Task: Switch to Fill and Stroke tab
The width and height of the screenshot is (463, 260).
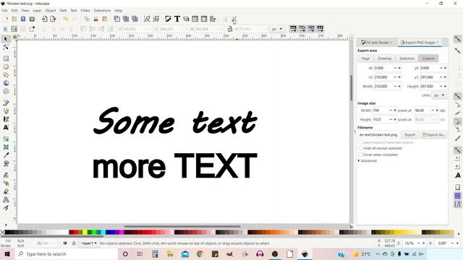Action: (376, 43)
